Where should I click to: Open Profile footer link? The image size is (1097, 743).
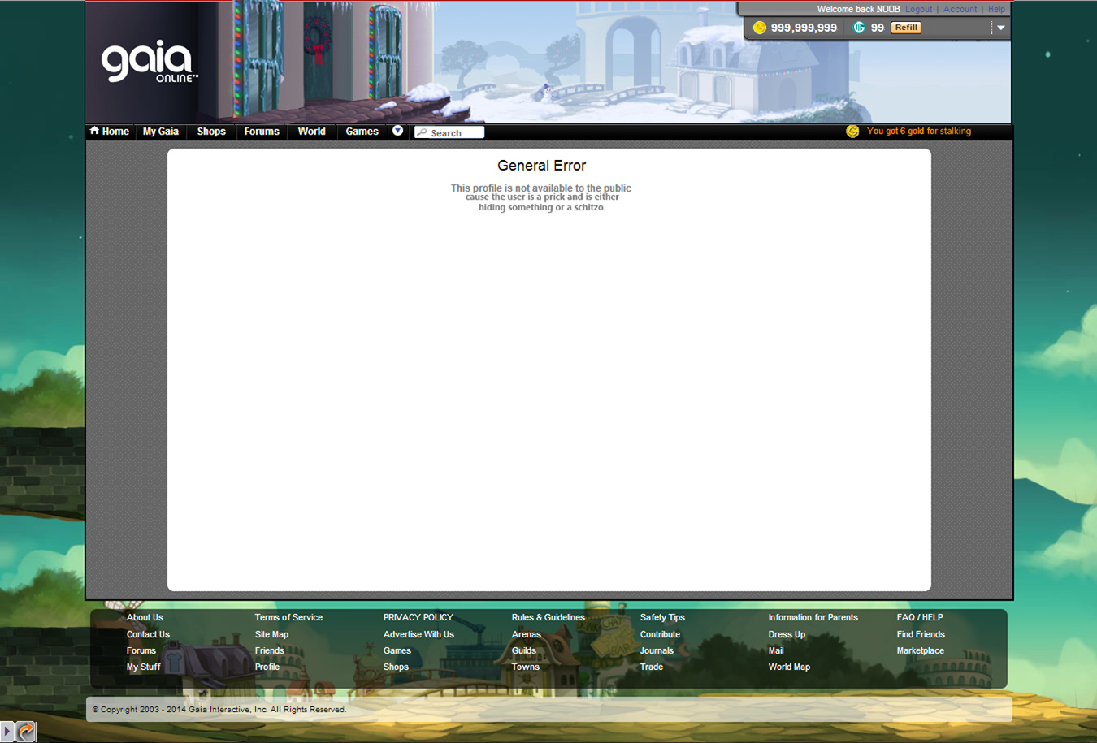point(267,667)
